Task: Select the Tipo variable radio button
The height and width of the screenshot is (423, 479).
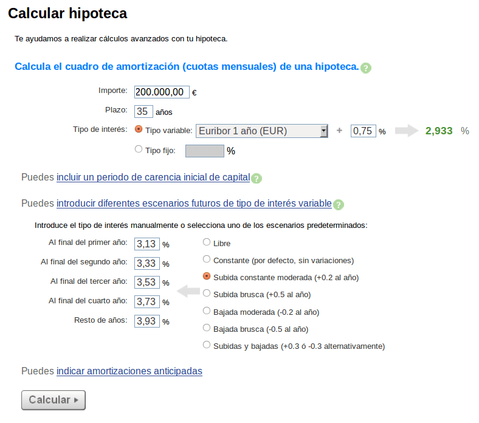Action: [x=139, y=129]
